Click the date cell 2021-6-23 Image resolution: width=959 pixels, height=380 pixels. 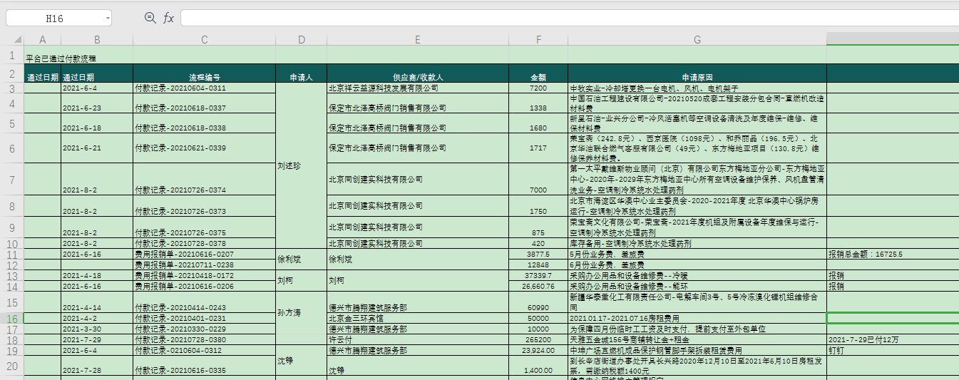click(x=97, y=103)
